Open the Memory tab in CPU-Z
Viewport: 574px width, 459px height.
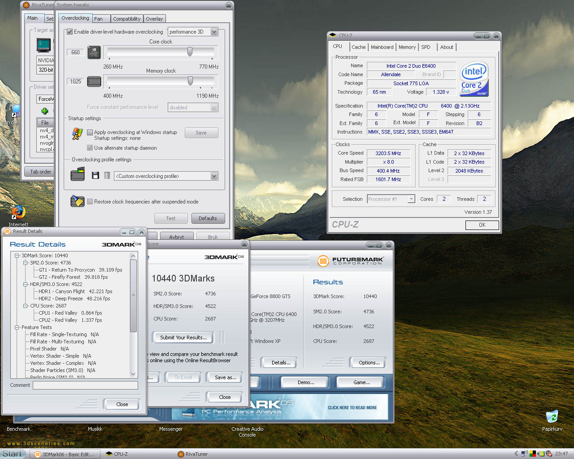407,47
